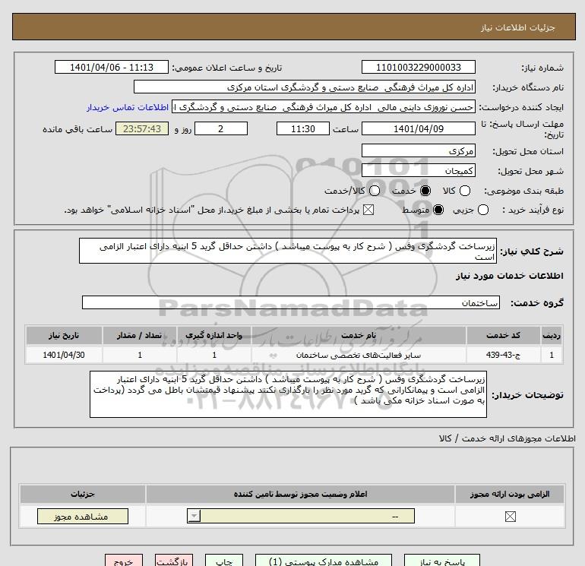Select the متوسط purchase type radio
Viewport: 585px width, 566px height.
438,210
